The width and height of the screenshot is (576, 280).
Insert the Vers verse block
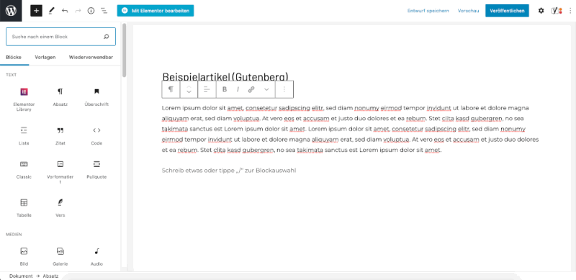(x=60, y=208)
